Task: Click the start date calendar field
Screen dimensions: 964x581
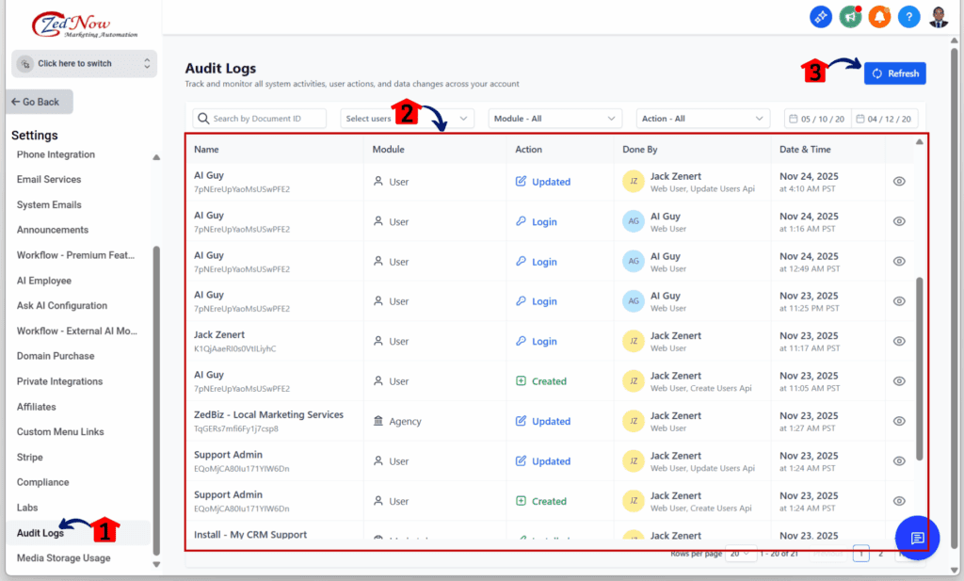Action: point(818,119)
